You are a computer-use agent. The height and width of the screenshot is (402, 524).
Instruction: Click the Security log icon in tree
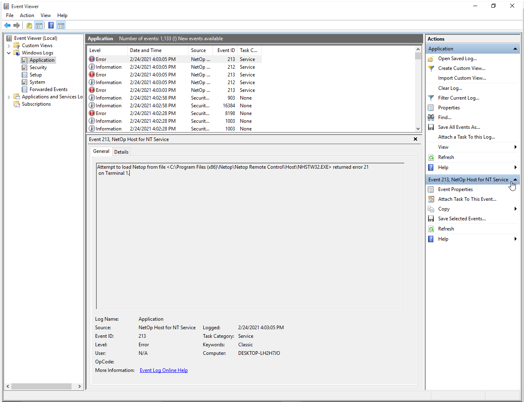(x=25, y=67)
